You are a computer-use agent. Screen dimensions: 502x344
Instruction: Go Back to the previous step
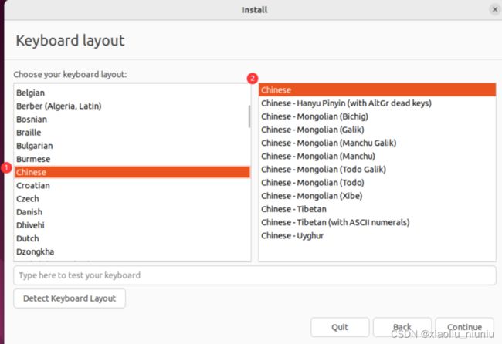click(x=402, y=327)
